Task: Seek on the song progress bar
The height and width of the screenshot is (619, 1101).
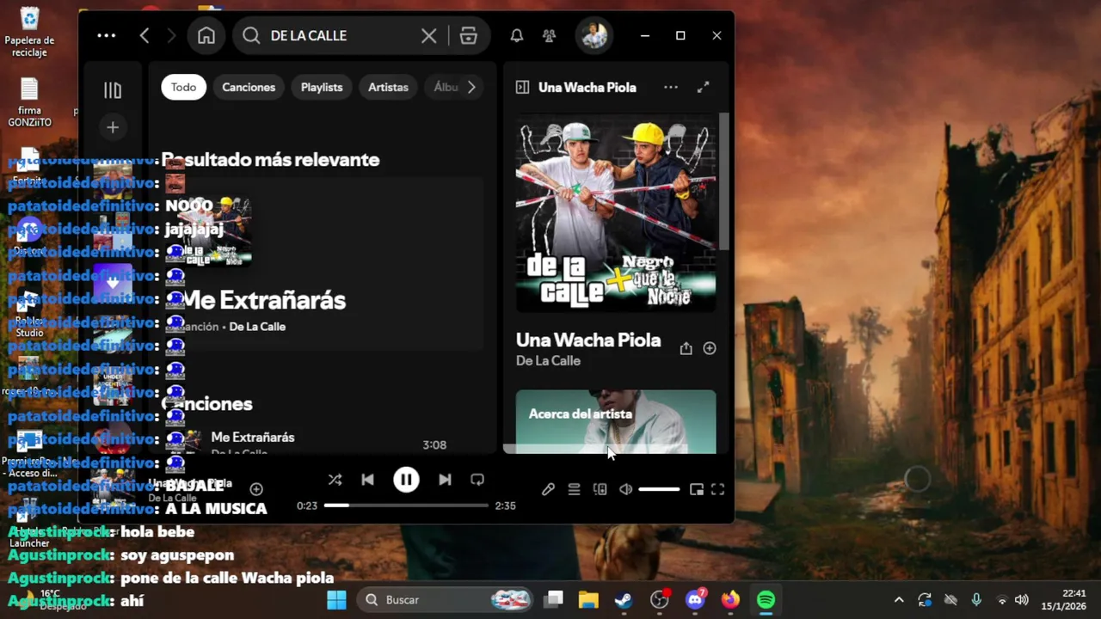Action: [406, 506]
